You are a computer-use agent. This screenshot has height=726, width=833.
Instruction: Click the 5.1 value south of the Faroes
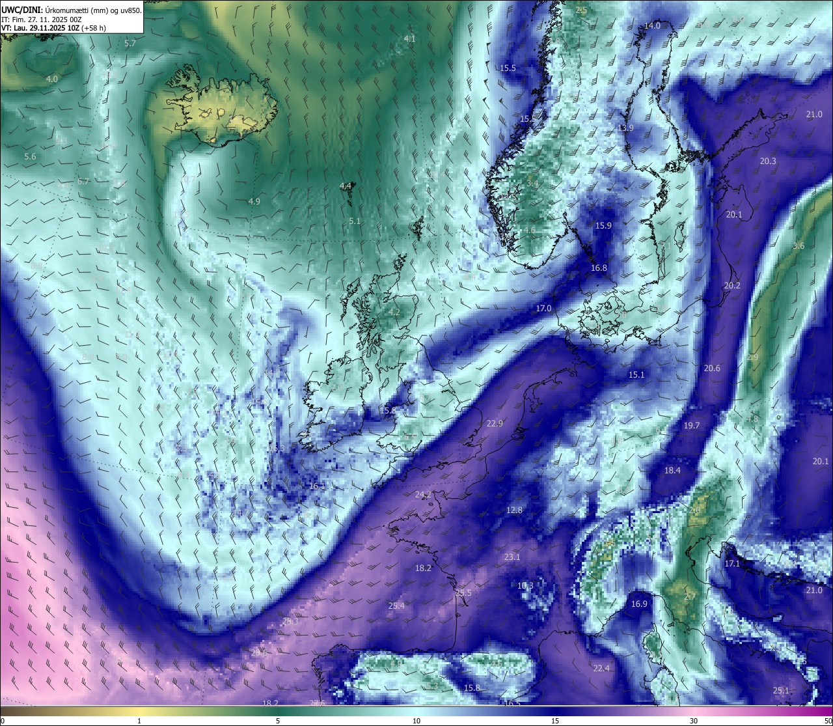(x=354, y=221)
